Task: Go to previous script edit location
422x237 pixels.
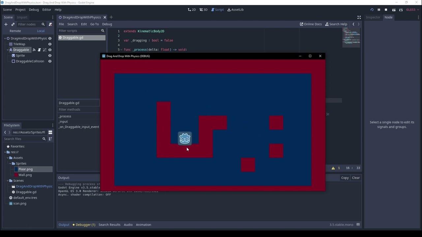Action: pos(353,24)
